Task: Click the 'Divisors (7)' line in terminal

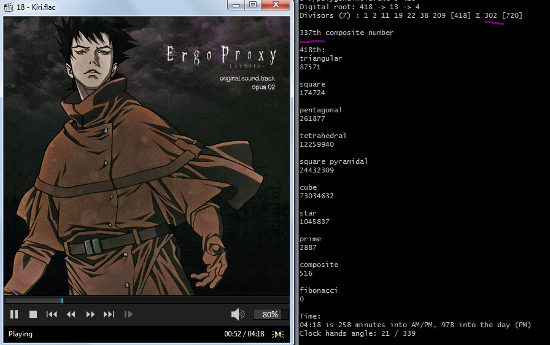Action: [411, 15]
